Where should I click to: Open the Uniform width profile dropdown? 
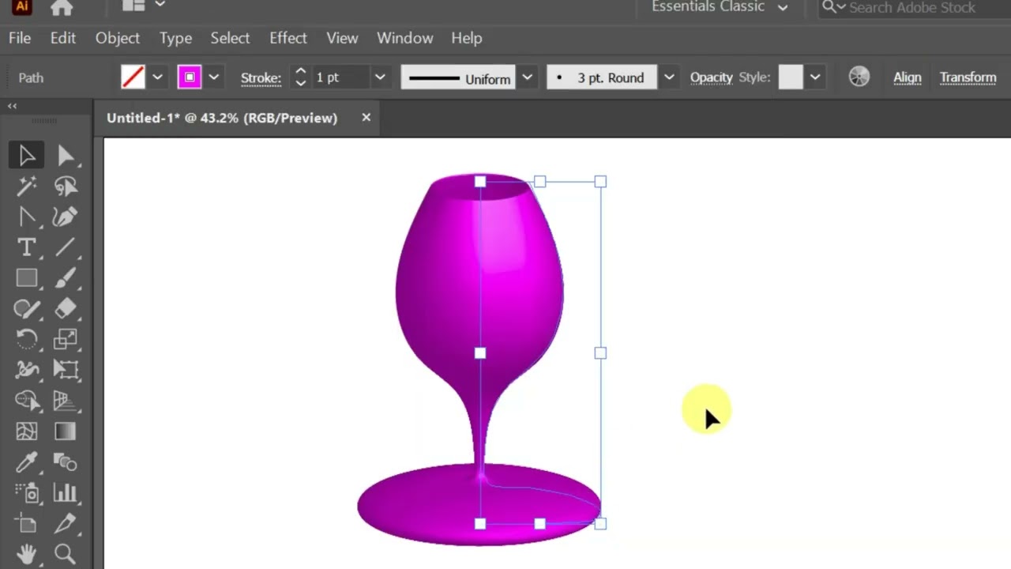click(x=528, y=77)
